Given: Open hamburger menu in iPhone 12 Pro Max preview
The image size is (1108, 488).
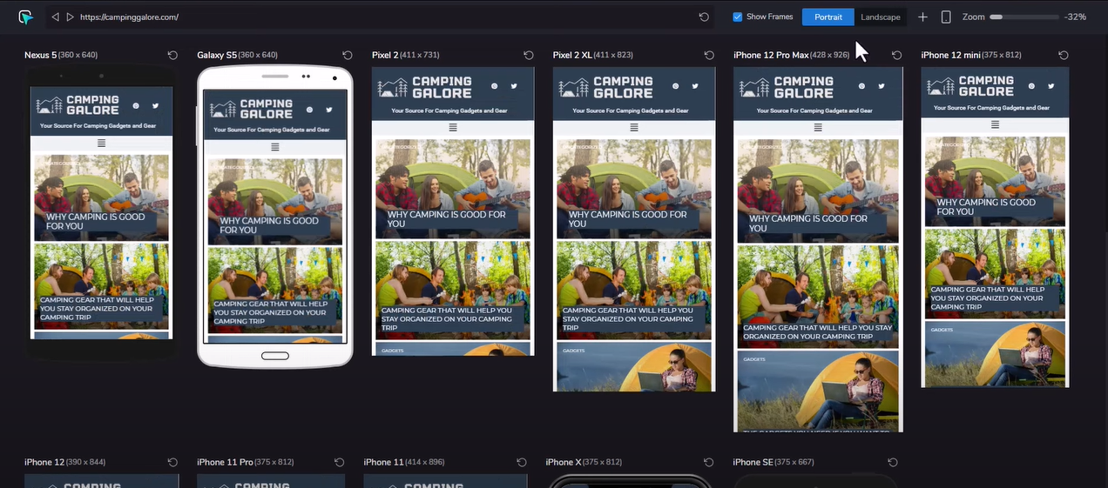Looking at the screenshot, I should pos(819,129).
